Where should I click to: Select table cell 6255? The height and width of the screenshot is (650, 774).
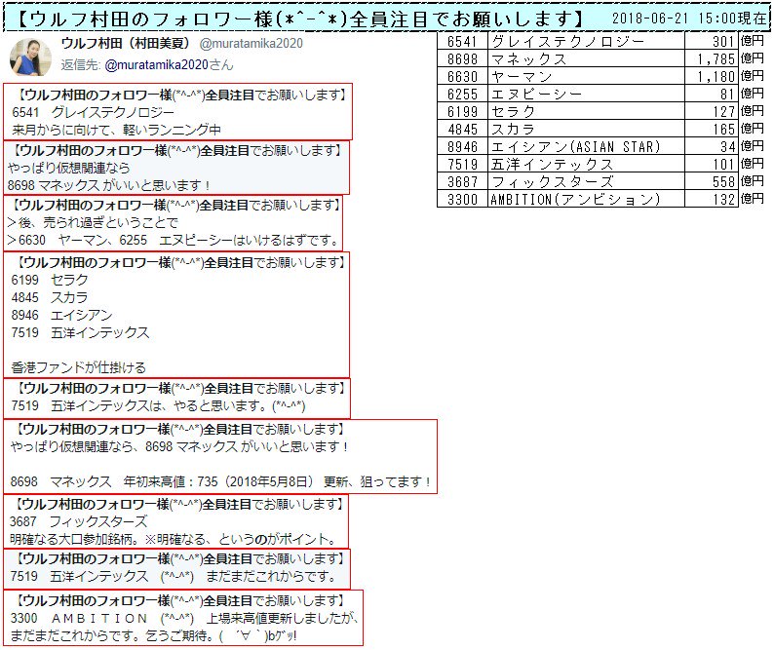point(462,94)
